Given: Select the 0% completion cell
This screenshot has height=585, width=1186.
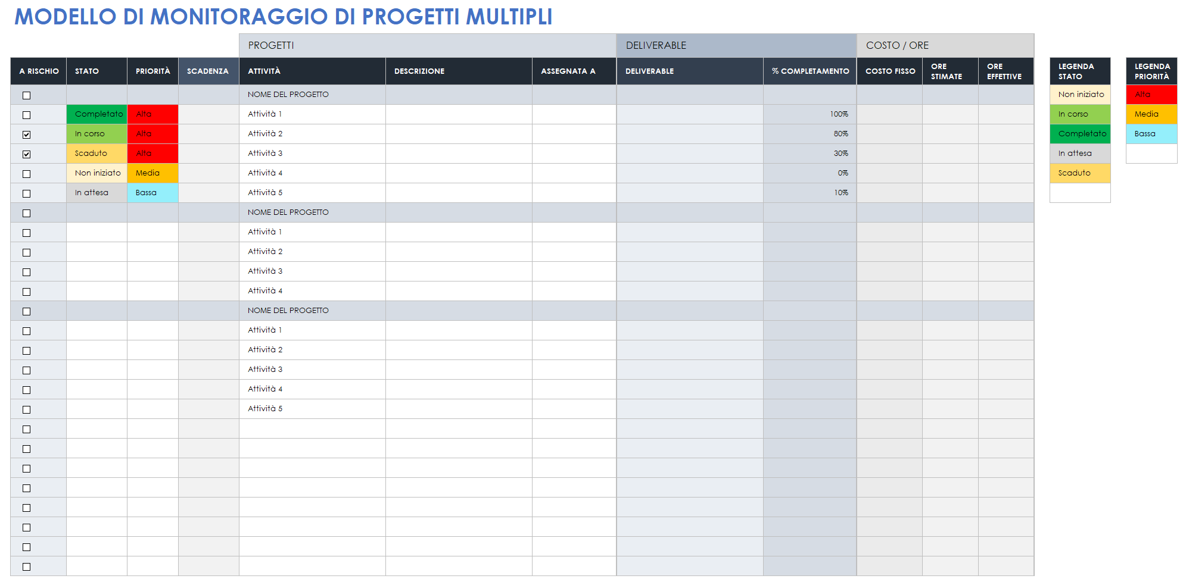Looking at the screenshot, I should pyautogui.click(x=810, y=173).
